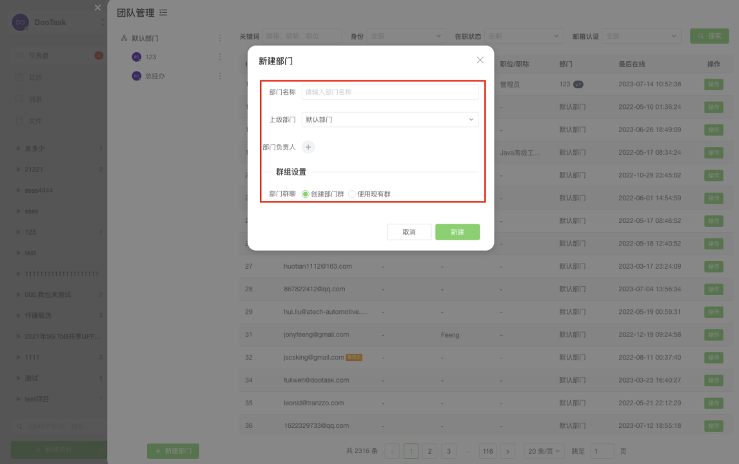Screen dimensions: 739x464
Task: Open the 邮箱认证 filter dropdown
Action: coord(642,36)
